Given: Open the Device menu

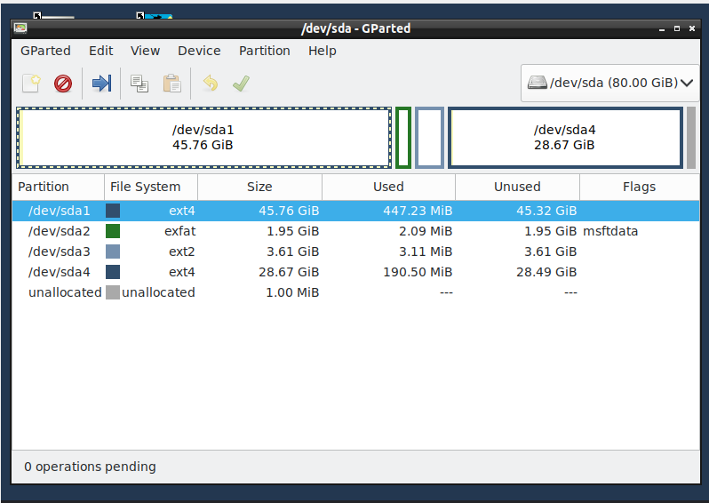Looking at the screenshot, I should [199, 51].
